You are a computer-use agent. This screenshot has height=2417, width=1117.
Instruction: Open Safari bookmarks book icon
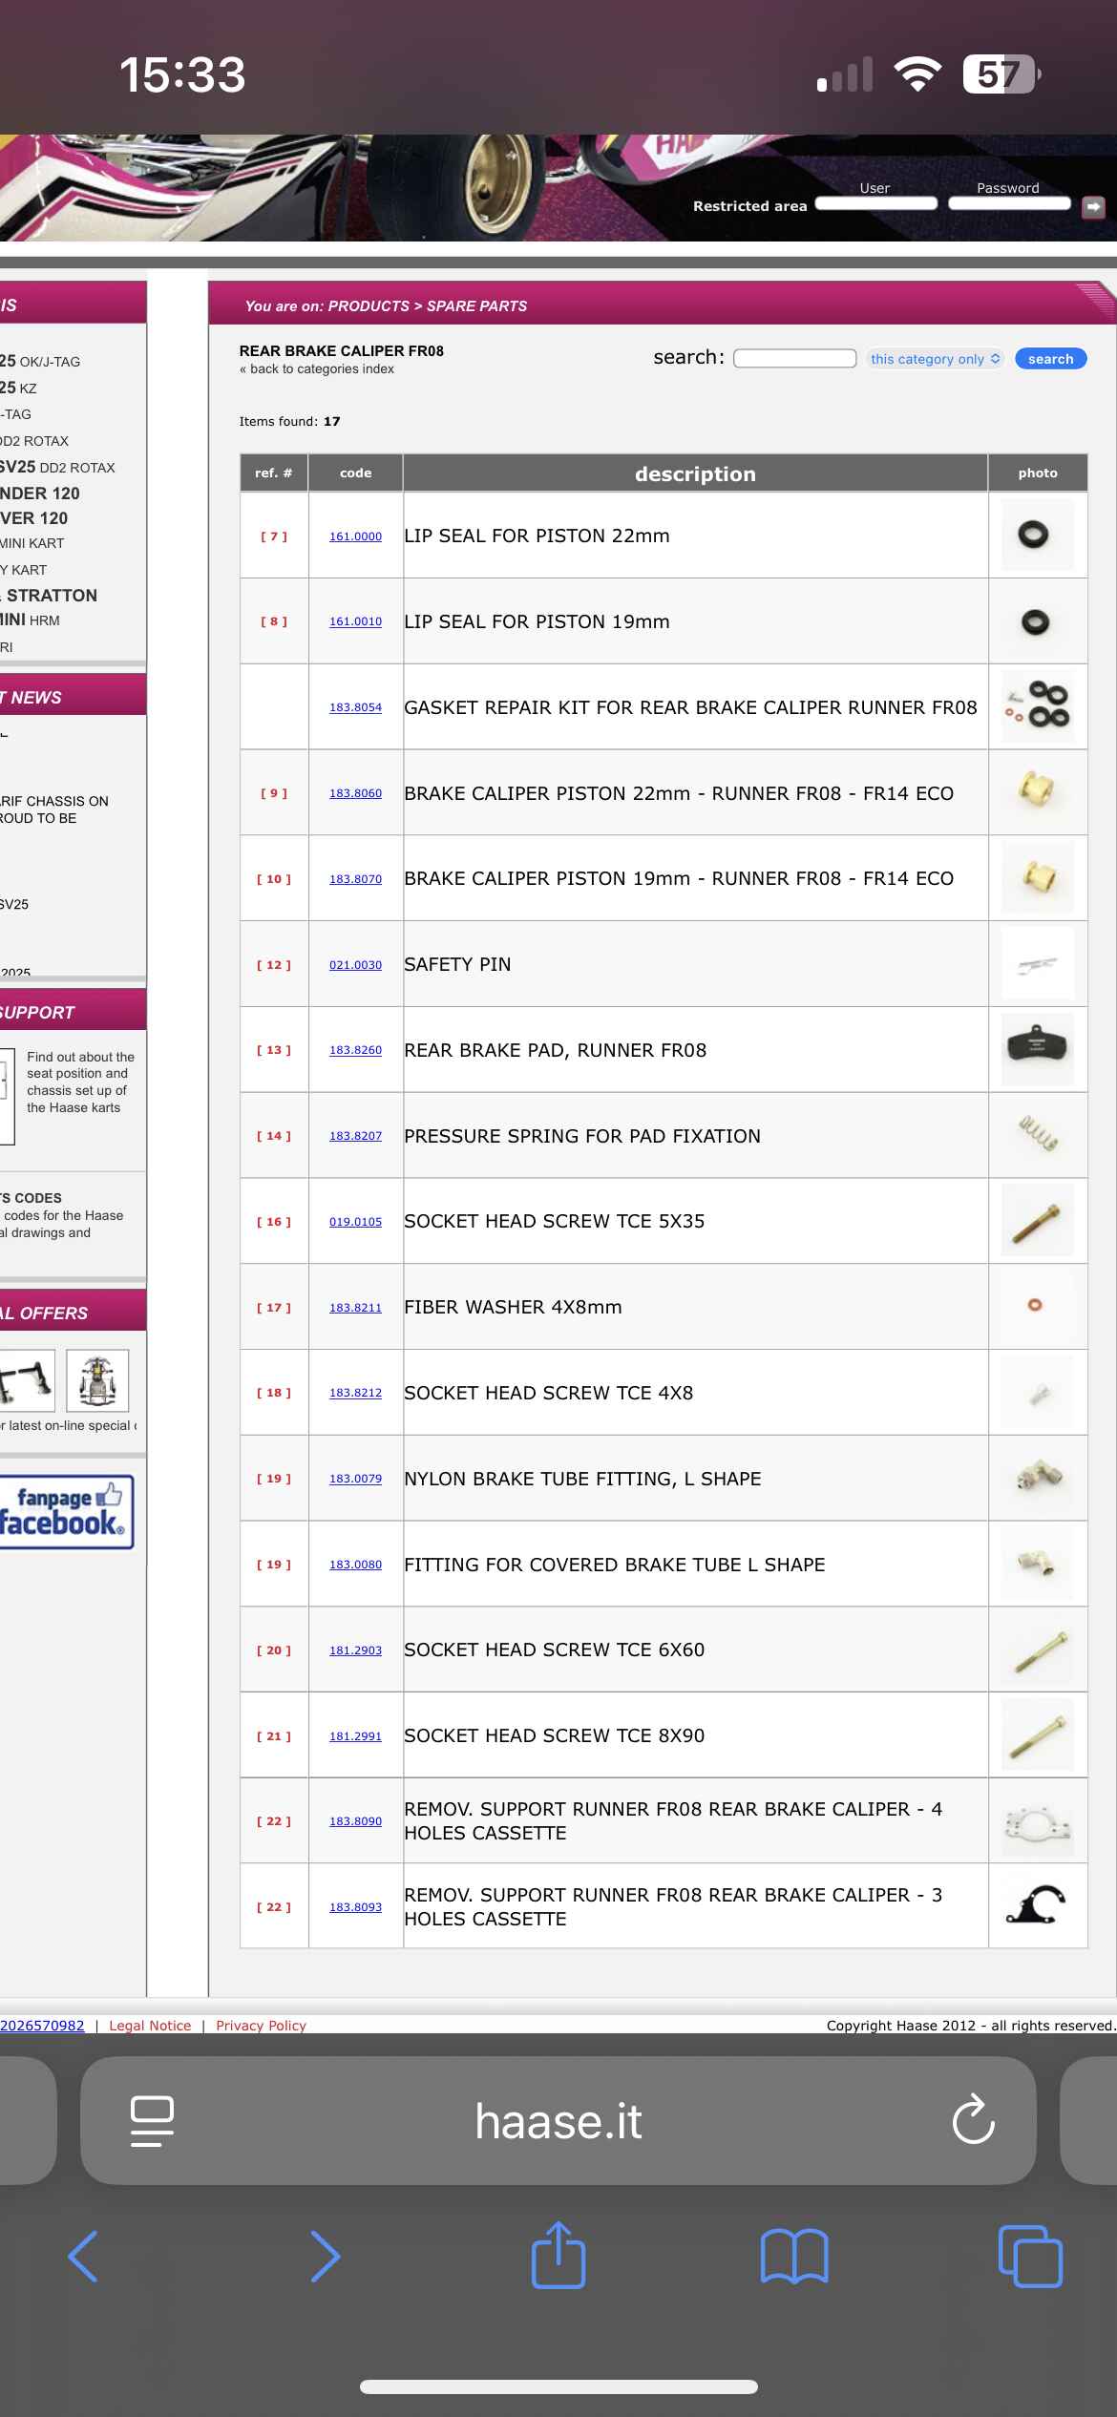click(794, 2257)
